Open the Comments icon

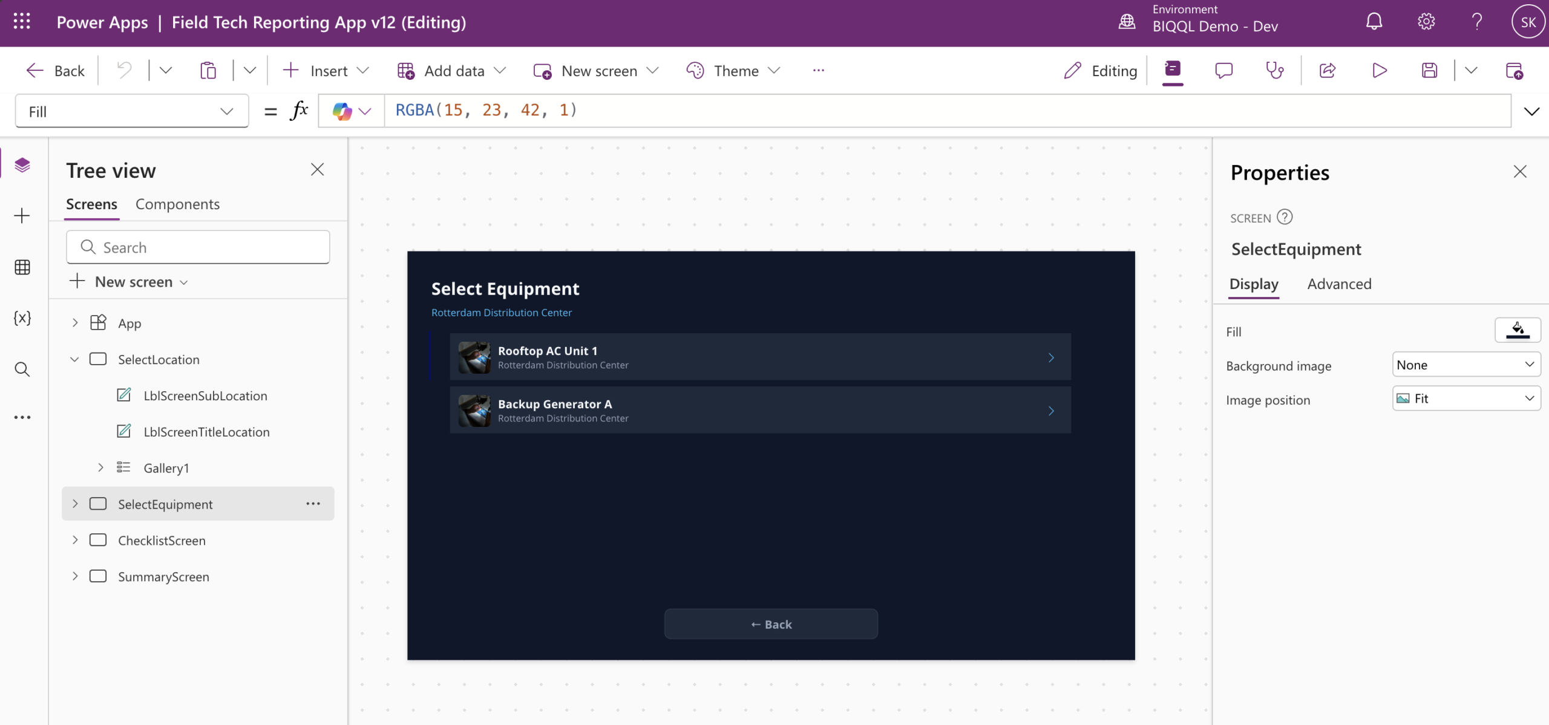pos(1223,71)
